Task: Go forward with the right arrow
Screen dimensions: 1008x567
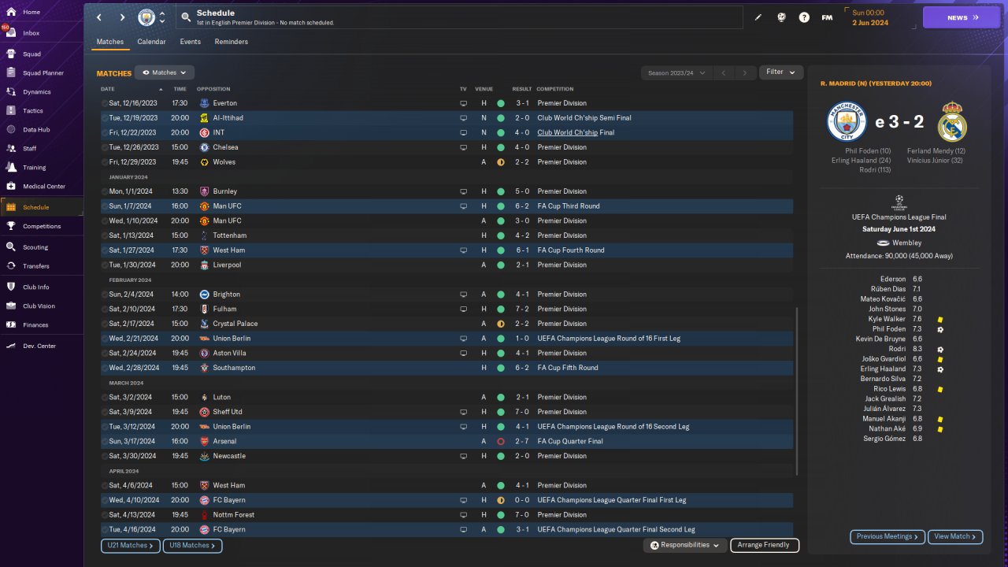Action: [122, 17]
